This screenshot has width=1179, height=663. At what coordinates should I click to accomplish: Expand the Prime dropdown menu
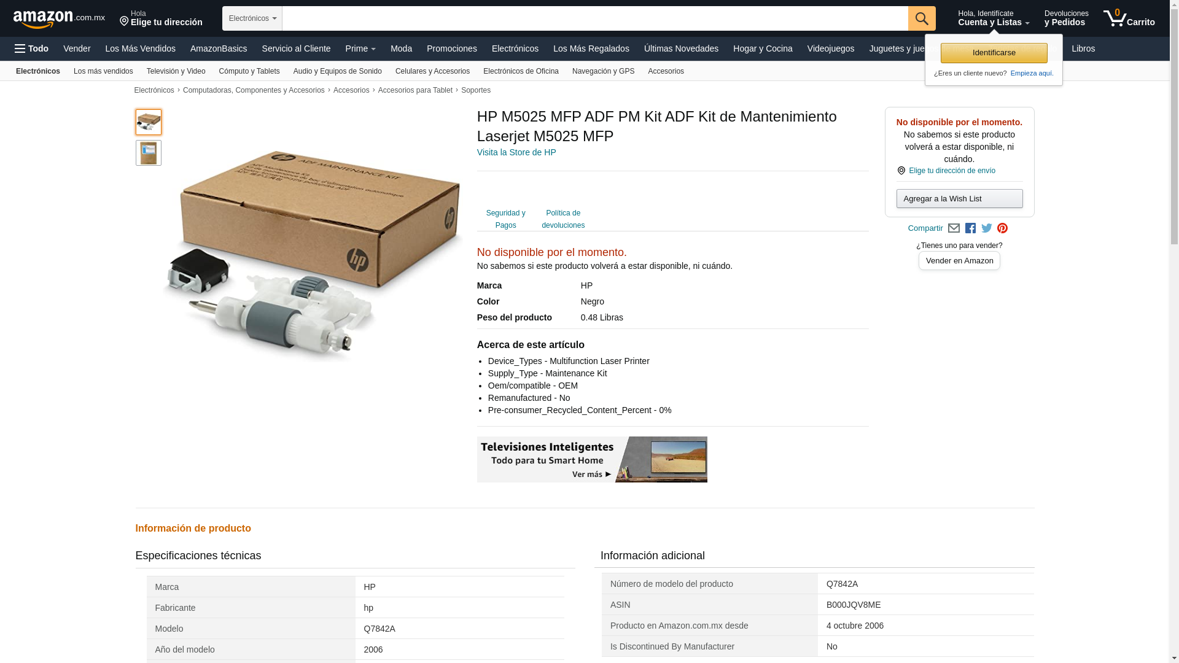coord(360,48)
